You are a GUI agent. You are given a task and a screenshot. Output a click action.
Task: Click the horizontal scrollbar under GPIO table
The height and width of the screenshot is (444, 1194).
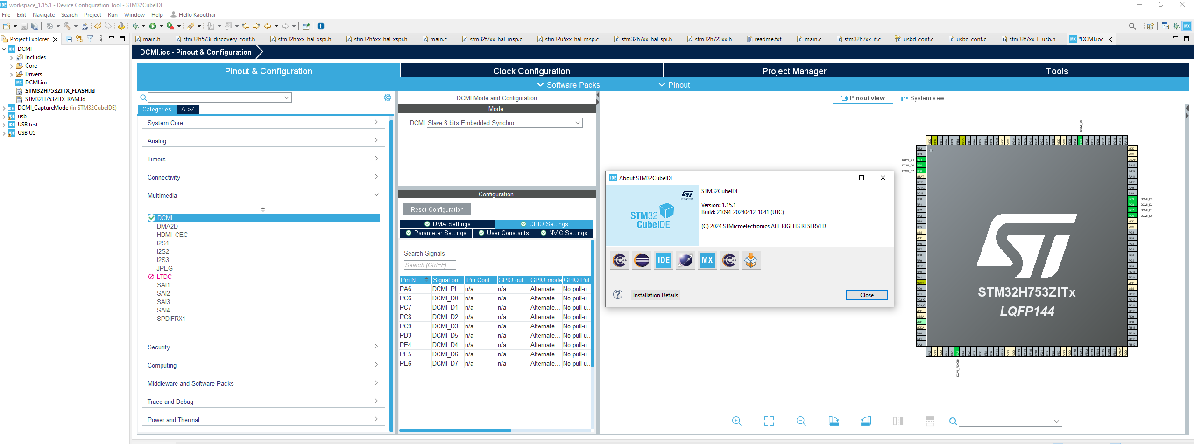pyautogui.click(x=455, y=430)
